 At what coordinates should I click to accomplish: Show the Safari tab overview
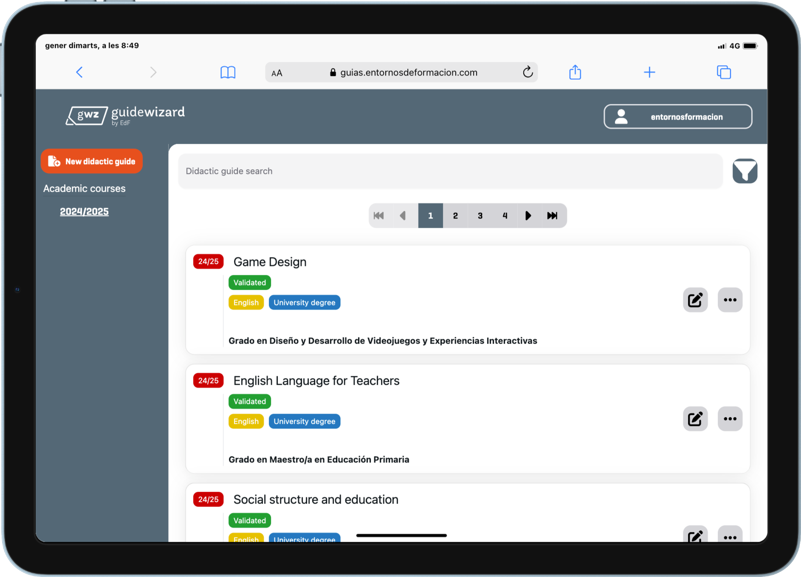point(724,72)
